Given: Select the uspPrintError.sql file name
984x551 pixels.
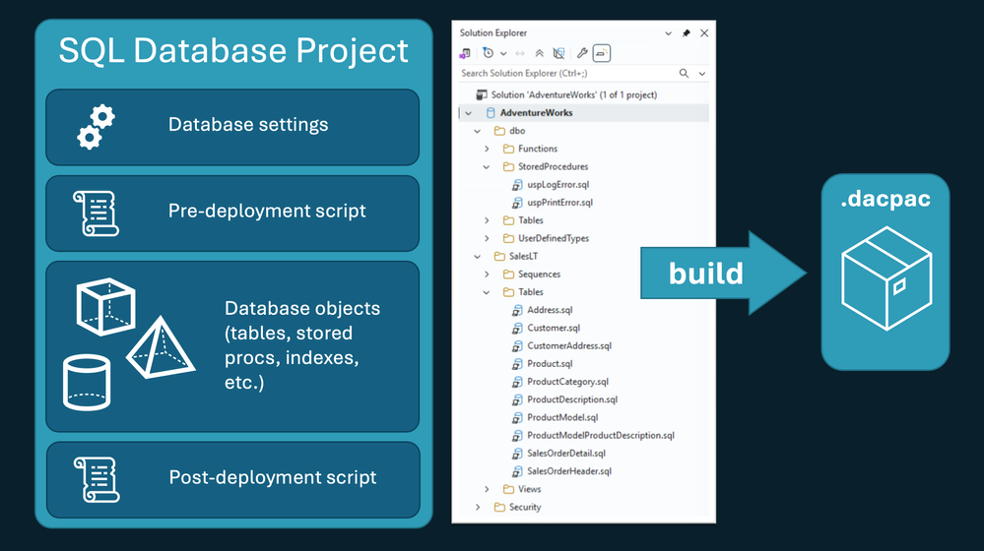Looking at the screenshot, I should click(x=559, y=203).
